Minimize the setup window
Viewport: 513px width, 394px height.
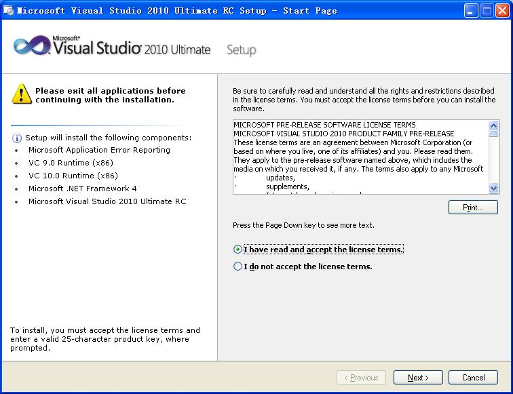pyautogui.click(x=471, y=11)
